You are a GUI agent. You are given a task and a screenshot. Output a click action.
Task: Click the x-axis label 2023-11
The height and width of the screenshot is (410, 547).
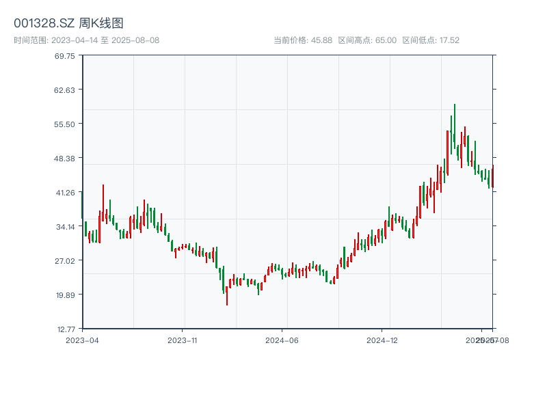click(183, 340)
